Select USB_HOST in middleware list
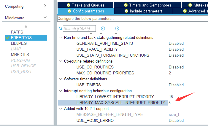The width and height of the screenshot is (208, 126). tap(21, 71)
